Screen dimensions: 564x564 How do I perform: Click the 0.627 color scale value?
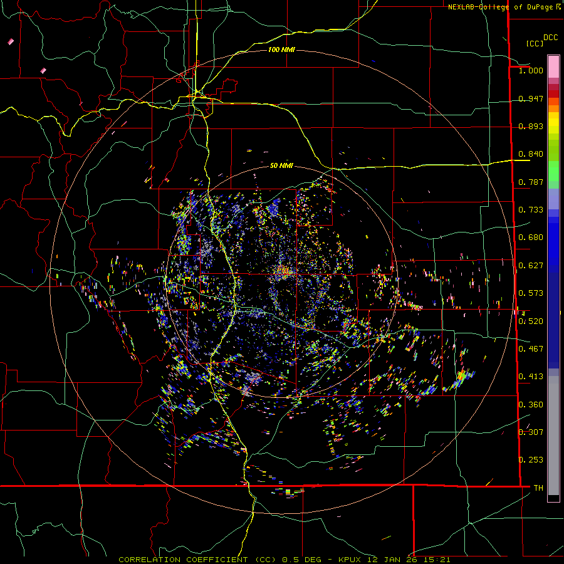(531, 266)
